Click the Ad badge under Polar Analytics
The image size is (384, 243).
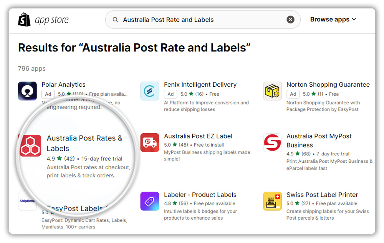point(48,94)
